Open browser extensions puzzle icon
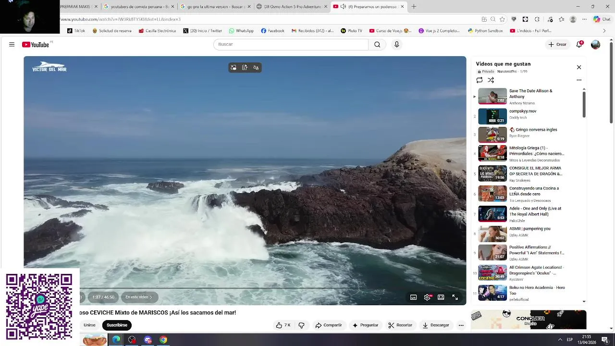The height and width of the screenshot is (346, 615). 537,19
